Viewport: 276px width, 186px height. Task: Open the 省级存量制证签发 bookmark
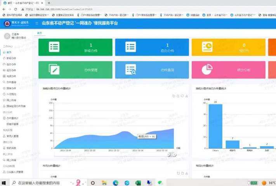click(x=37, y=15)
